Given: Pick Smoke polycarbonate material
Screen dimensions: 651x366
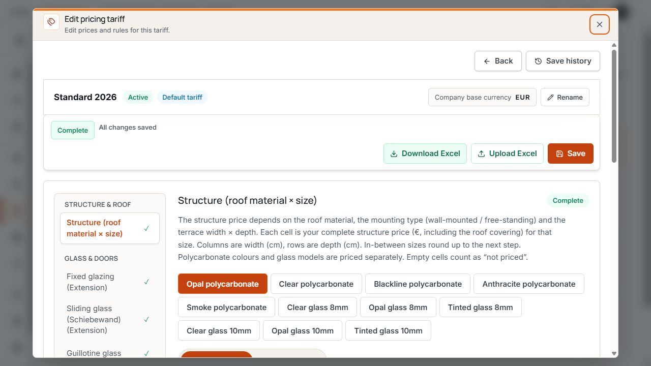Looking at the screenshot, I should tap(226, 307).
